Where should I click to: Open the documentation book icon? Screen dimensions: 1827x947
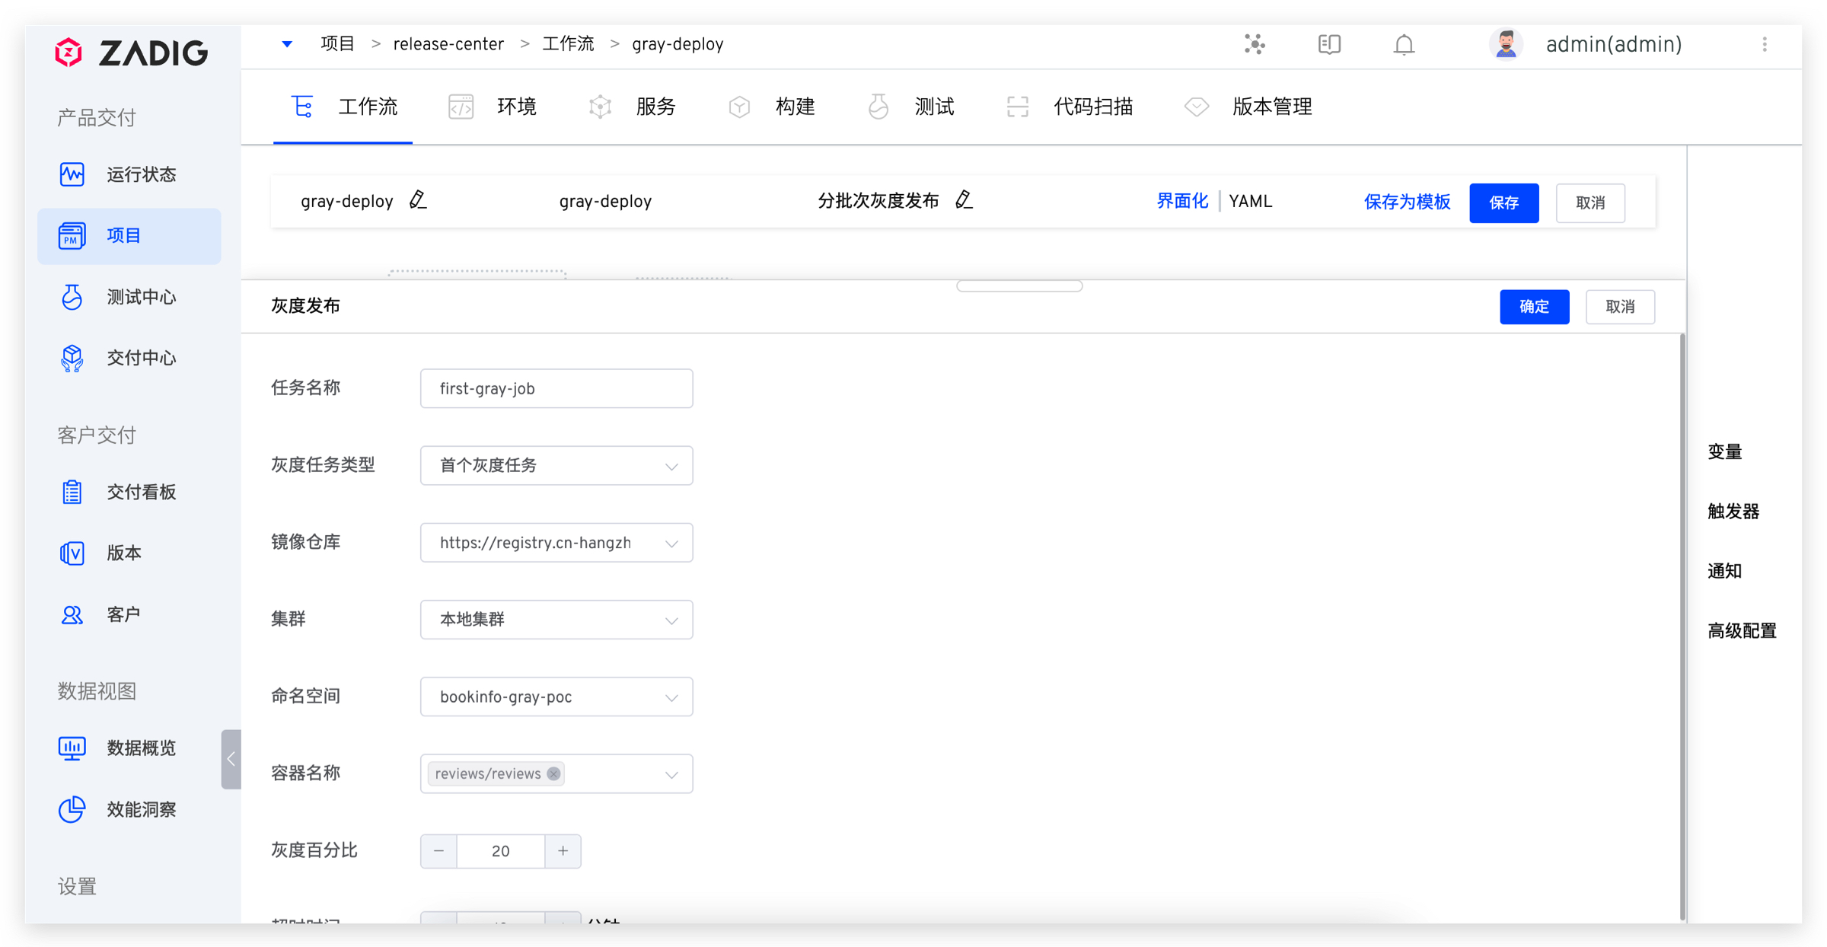pyautogui.click(x=1329, y=45)
